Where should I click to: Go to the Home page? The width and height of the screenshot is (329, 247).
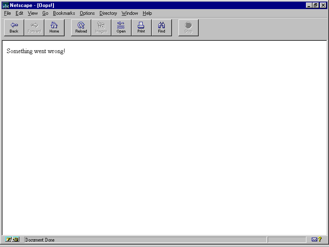click(54, 28)
